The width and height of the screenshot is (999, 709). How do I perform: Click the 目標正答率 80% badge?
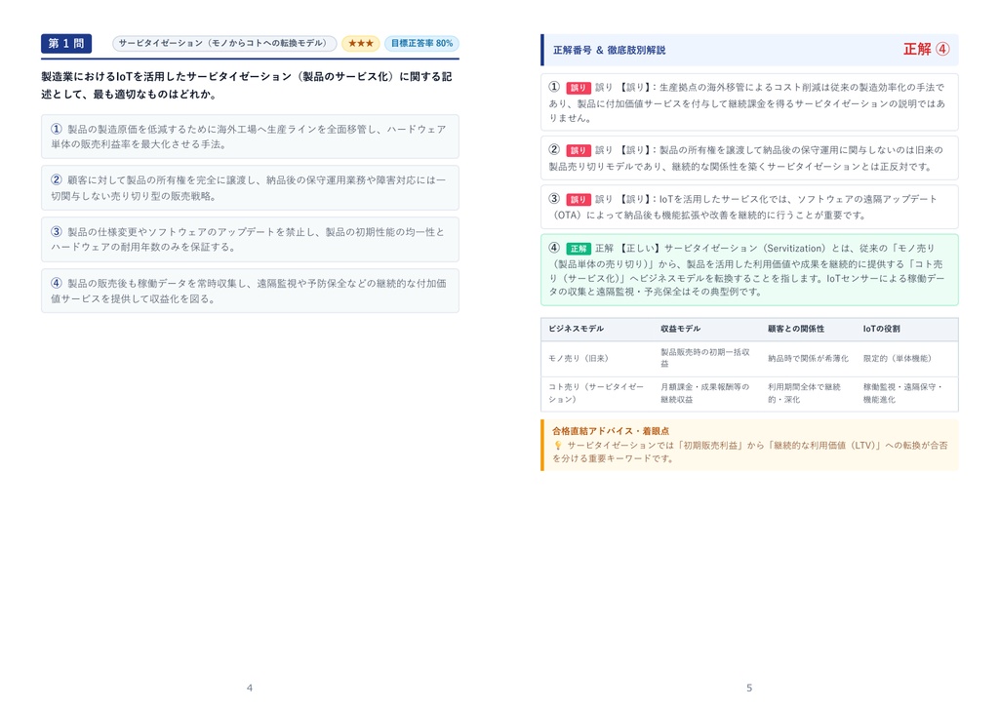click(421, 43)
